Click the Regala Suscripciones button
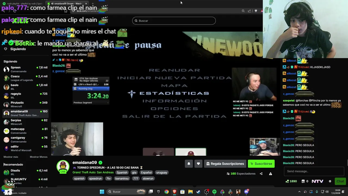348x196 pixels. click(225, 164)
